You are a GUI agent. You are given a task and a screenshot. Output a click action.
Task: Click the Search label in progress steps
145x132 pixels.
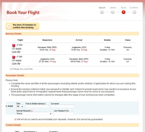pos(102,8)
